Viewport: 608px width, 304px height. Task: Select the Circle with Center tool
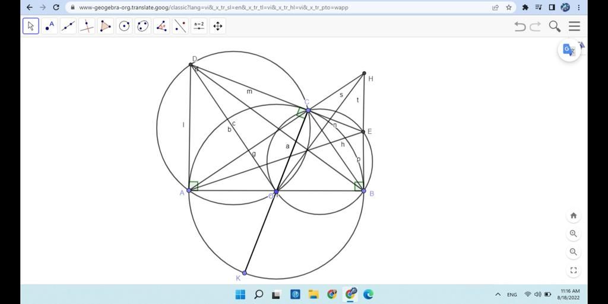pos(124,26)
